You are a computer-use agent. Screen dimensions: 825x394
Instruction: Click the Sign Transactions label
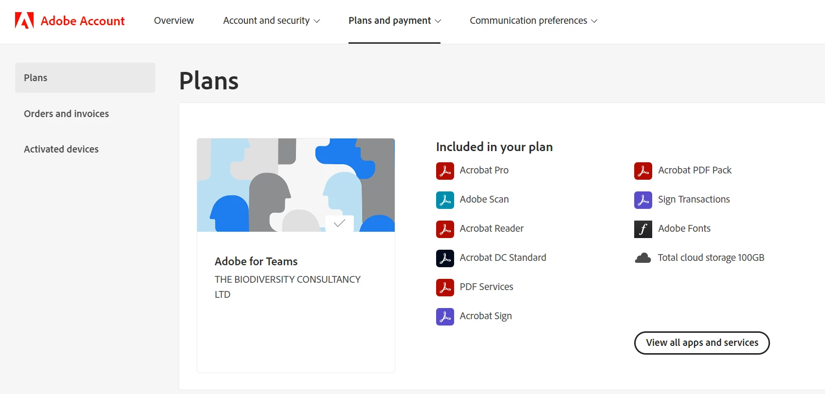[694, 200]
